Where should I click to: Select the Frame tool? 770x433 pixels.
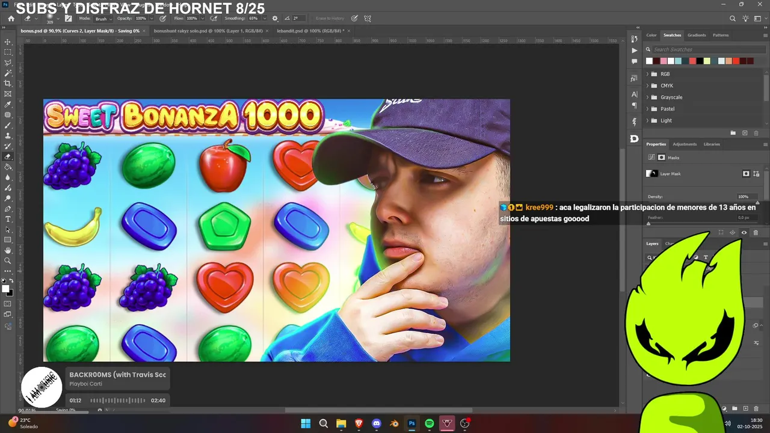tap(8, 94)
